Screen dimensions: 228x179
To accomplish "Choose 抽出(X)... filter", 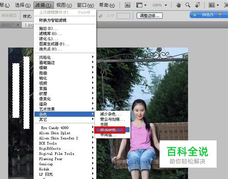I will click(x=65, y=28).
